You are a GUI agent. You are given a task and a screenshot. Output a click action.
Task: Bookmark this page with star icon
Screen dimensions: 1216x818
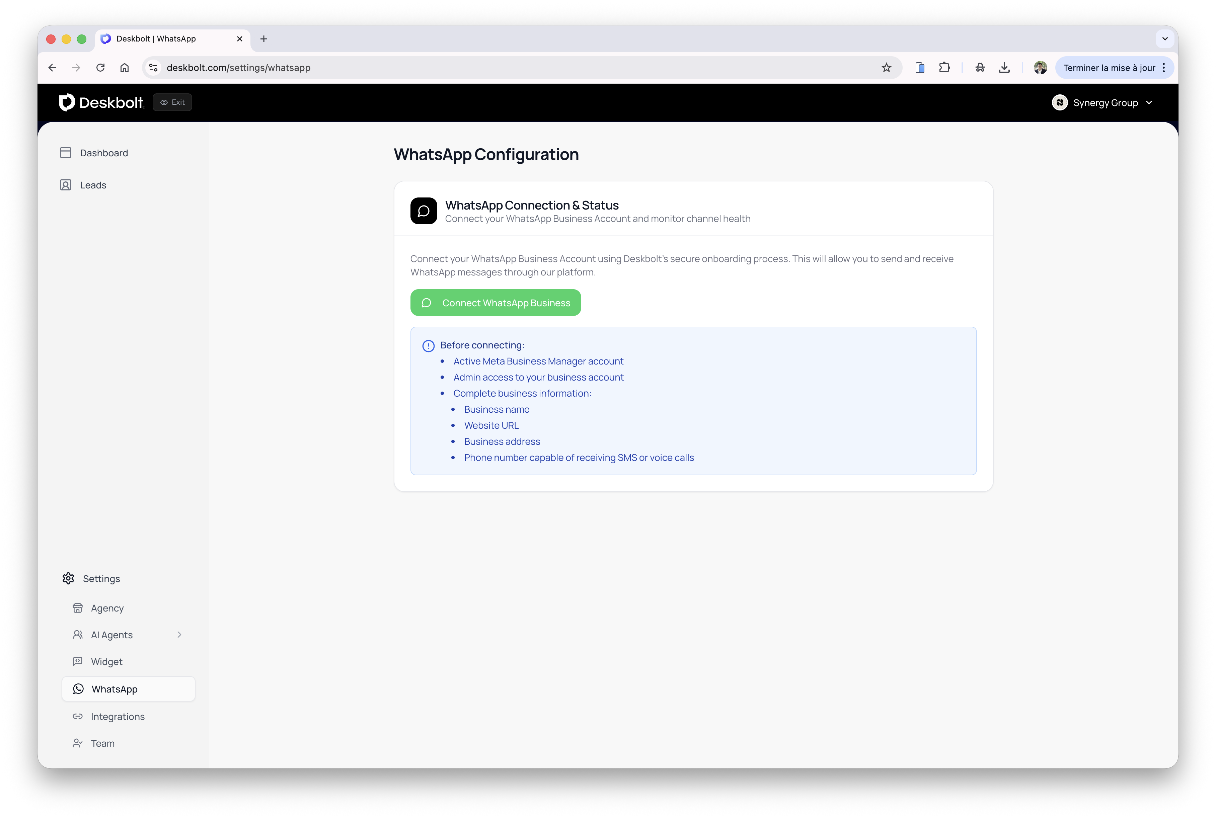pyautogui.click(x=886, y=68)
